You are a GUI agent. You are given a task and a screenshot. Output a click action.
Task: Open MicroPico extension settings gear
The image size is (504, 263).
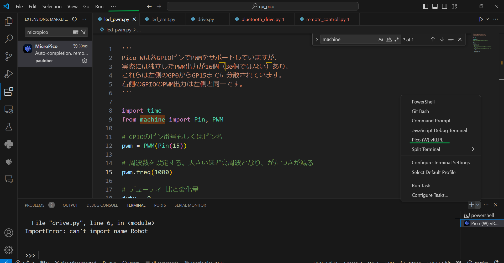[84, 61]
